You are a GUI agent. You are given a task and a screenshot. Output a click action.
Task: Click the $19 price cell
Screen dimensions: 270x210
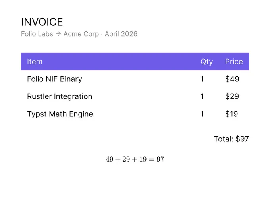(x=231, y=114)
